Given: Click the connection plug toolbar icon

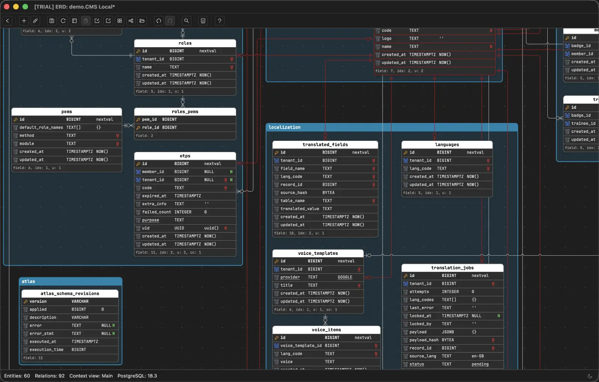Looking at the screenshot, I should click(x=35, y=21).
